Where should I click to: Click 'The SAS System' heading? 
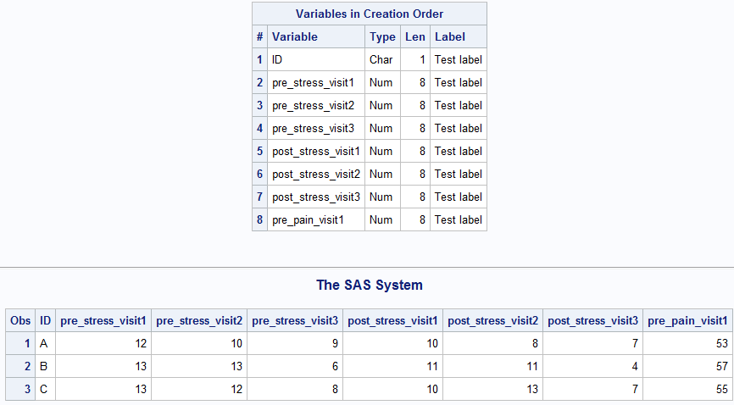370,285
